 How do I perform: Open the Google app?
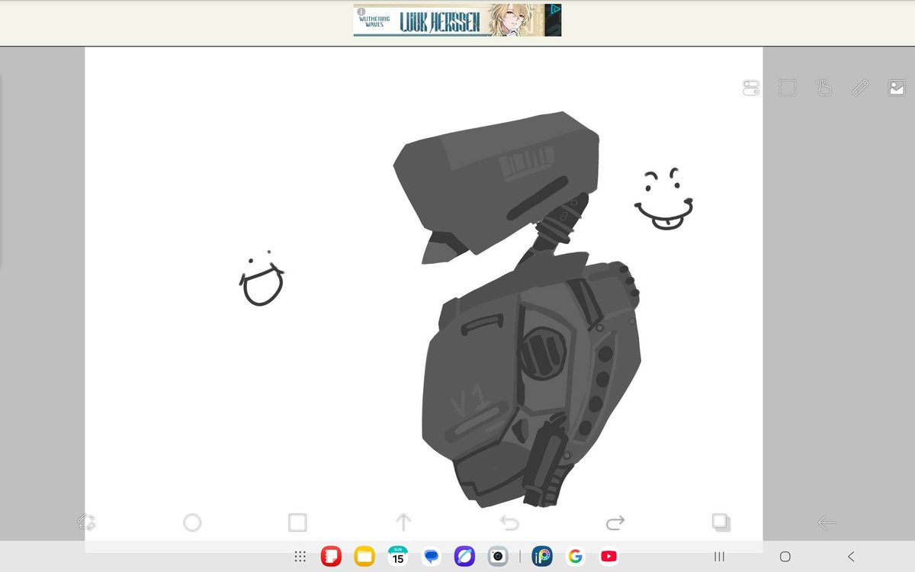pos(576,557)
